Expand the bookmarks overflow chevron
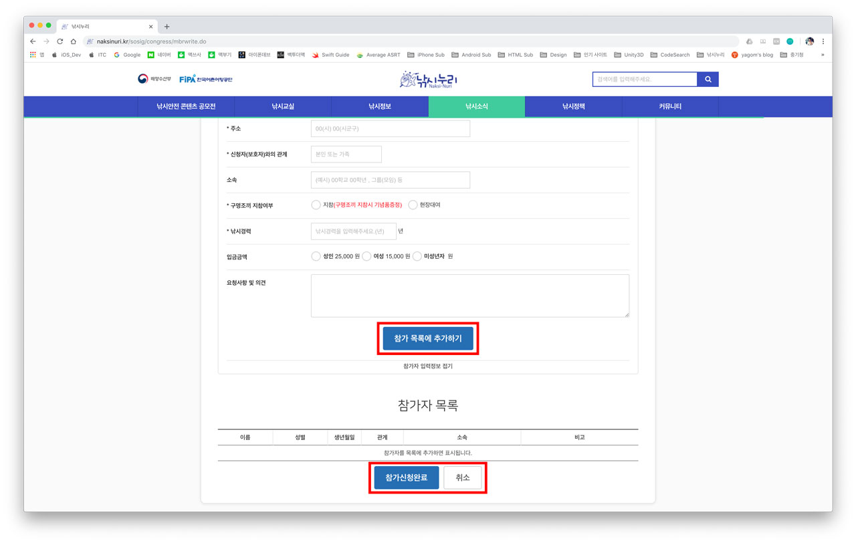Screen dimensions: 856x543 (823, 55)
